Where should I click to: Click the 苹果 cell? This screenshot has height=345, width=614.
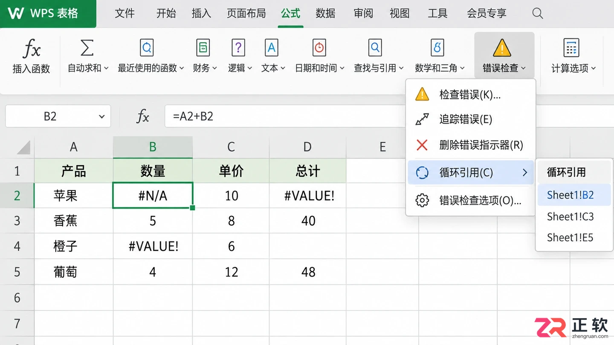coord(74,195)
